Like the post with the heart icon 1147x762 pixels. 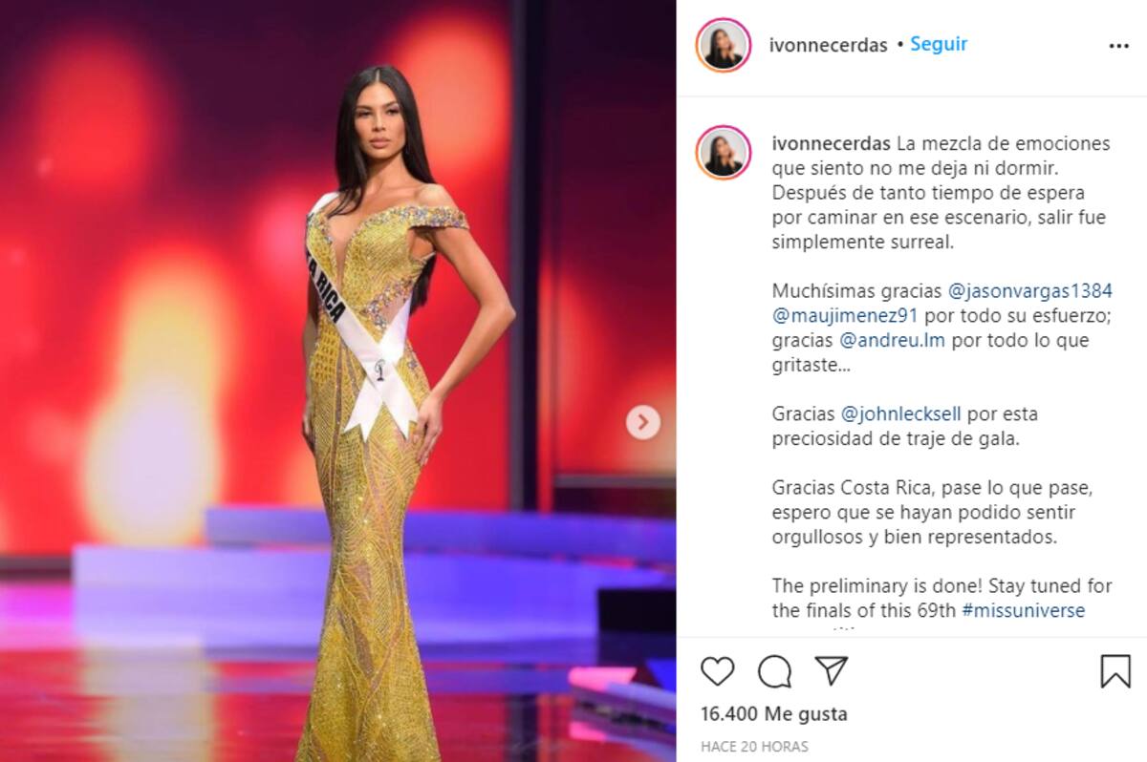tap(717, 671)
